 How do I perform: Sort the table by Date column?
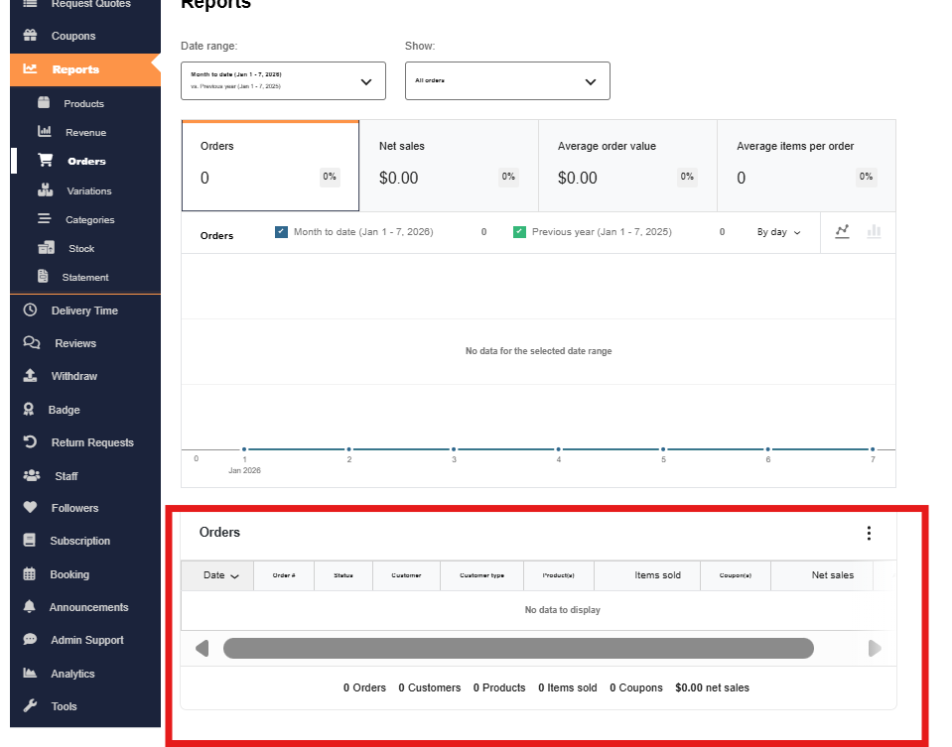[x=219, y=575]
